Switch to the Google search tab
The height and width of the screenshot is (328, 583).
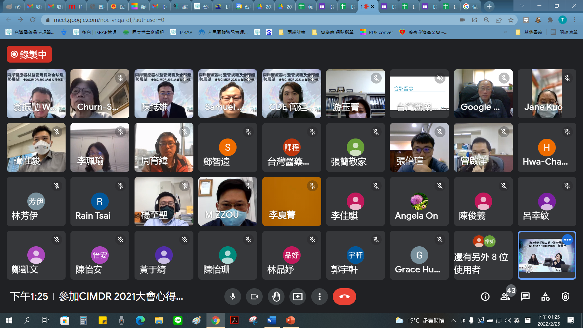point(470,6)
